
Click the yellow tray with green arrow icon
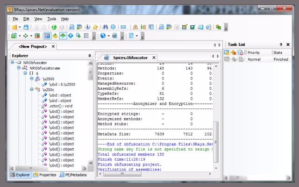(x=55, y=36)
